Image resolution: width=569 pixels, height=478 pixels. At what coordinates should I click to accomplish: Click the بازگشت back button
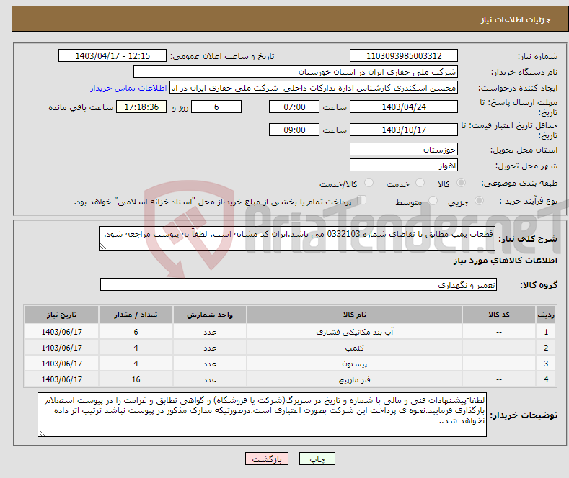267,459
